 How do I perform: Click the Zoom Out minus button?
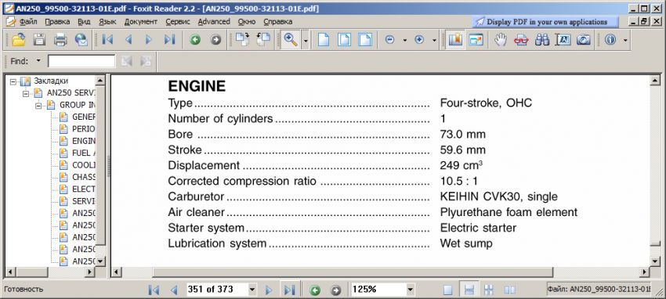tap(389, 40)
